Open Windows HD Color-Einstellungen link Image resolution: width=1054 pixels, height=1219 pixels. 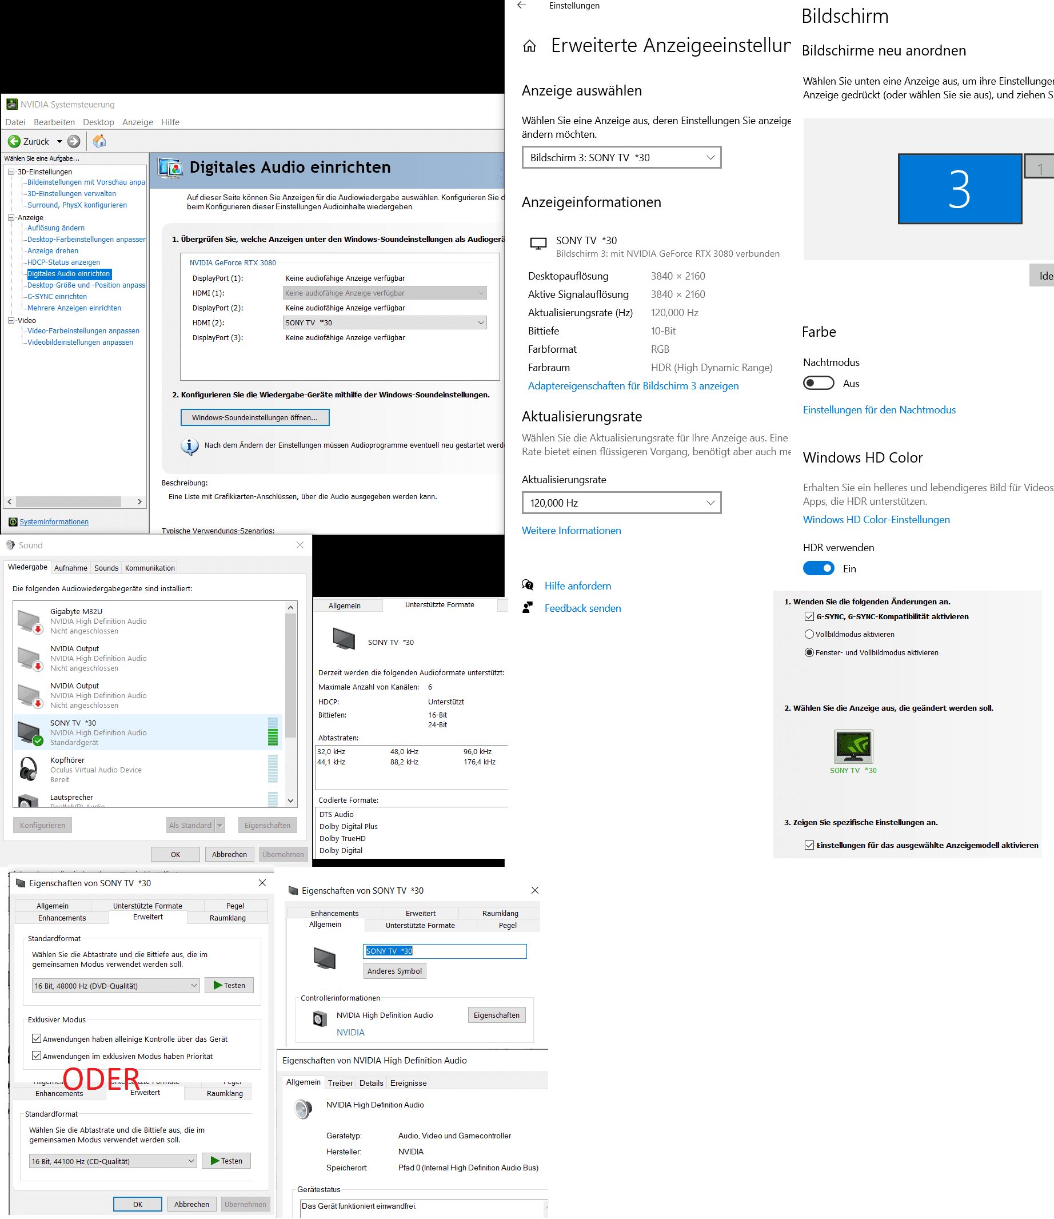point(876,520)
